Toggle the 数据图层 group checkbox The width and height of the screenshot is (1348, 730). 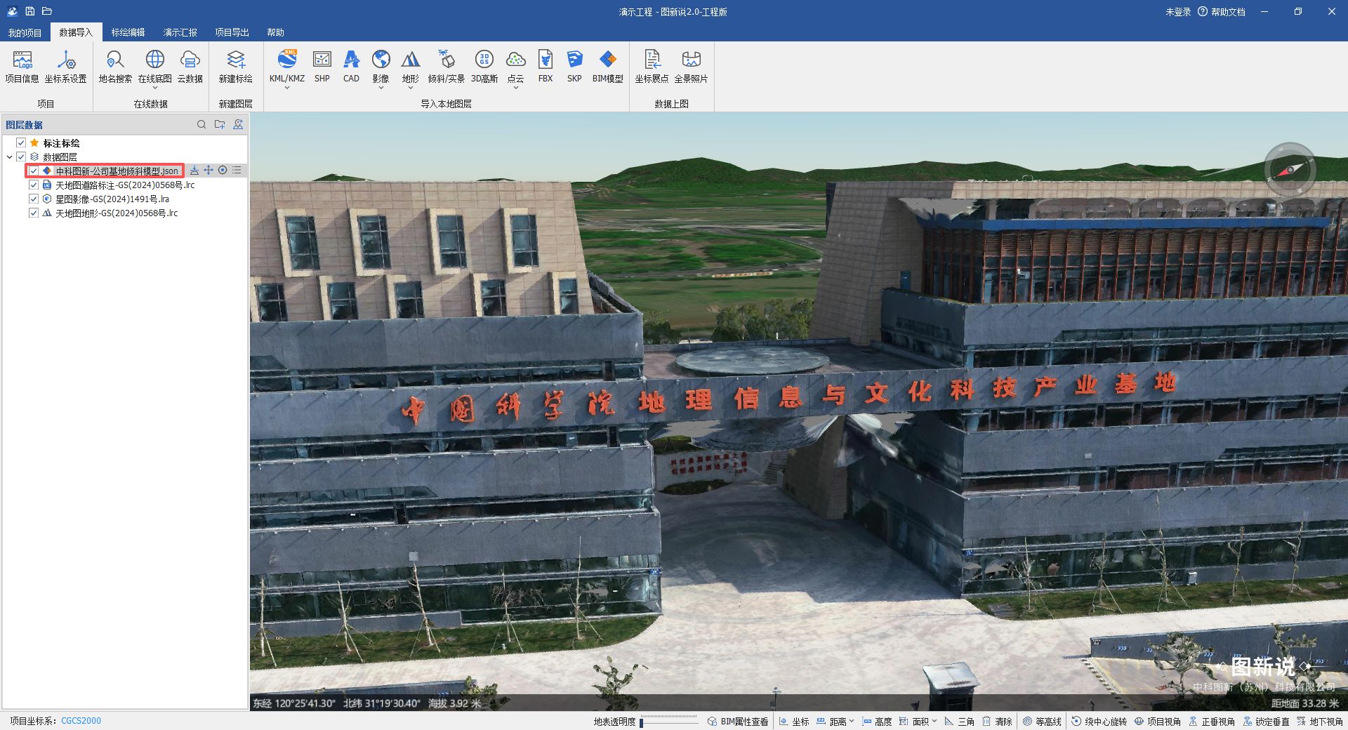coord(21,157)
